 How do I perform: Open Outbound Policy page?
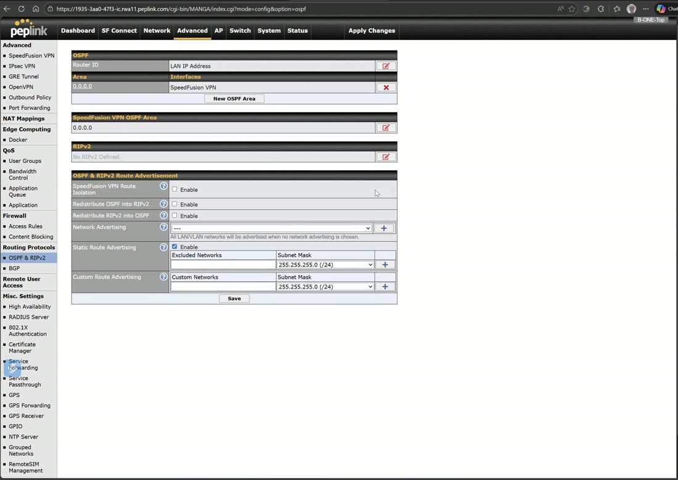(x=30, y=97)
